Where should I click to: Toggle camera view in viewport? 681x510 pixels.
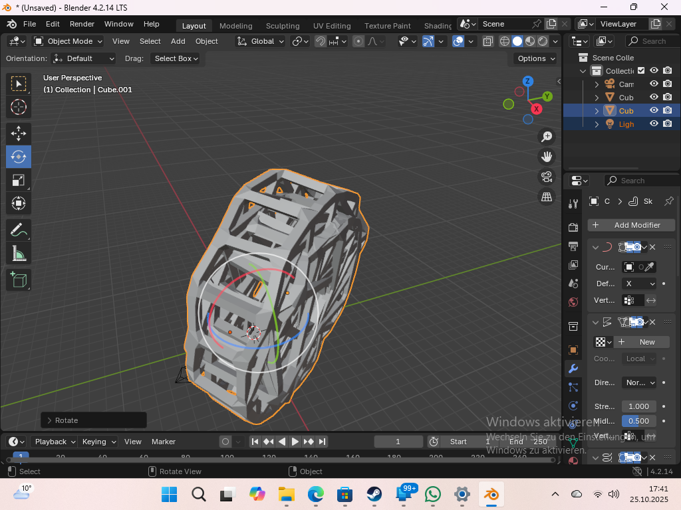pyautogui.click(x=547, y=177)
